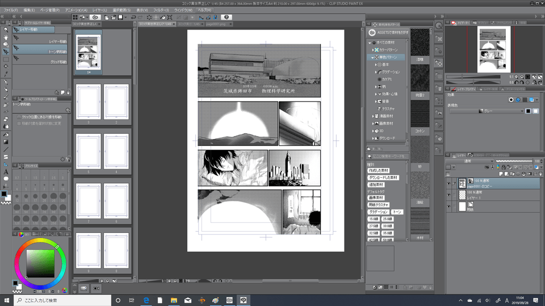545x306 pixels.
Task: Open Clip Studio launcher spiral icon
Action: [x=95, y=17]
